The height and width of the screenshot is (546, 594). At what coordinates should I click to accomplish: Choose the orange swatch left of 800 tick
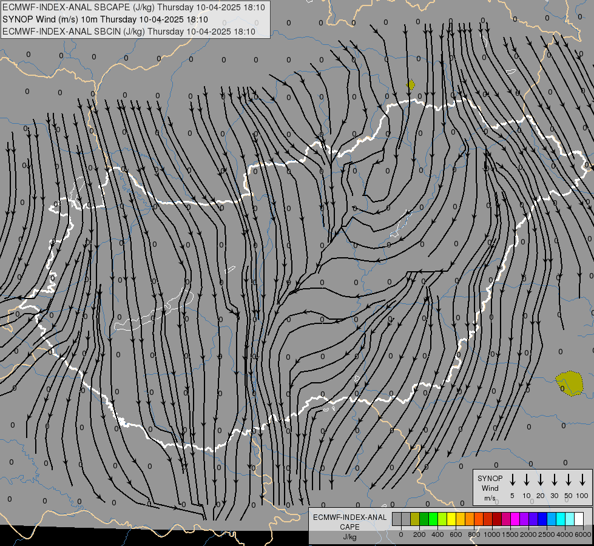tap(470, 519)
